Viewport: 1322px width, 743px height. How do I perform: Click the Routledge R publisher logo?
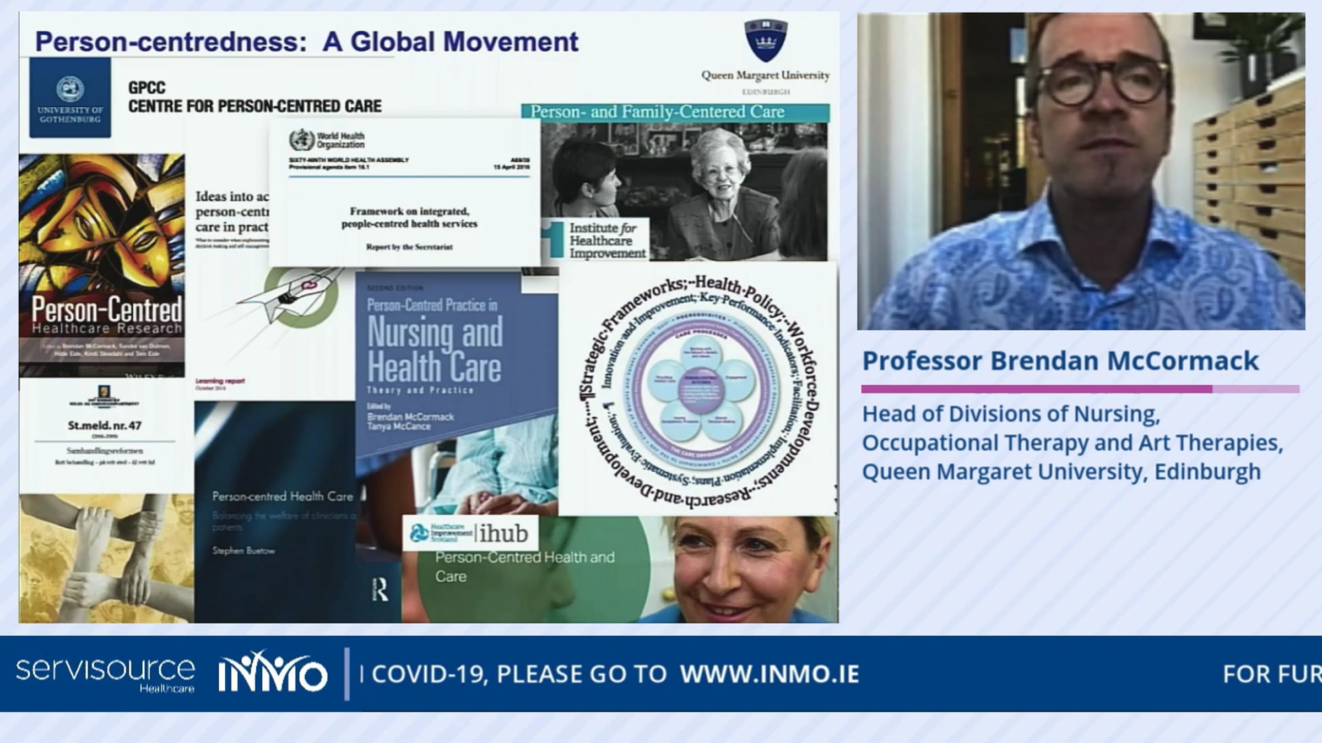[x=381, y=591]
